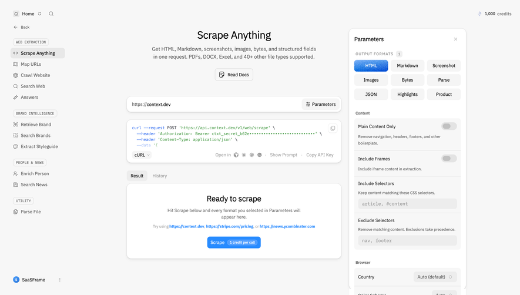This screenshot has height=295, width=520.
Task: Deselect the HTML output format
Action: [x=371, y=66]
